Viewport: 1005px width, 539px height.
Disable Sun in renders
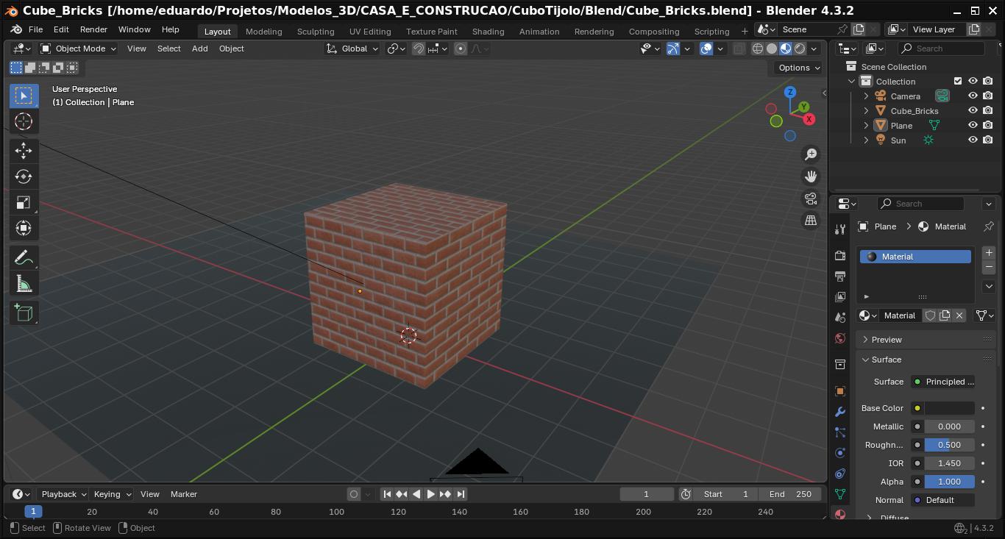tap(988, 140)
